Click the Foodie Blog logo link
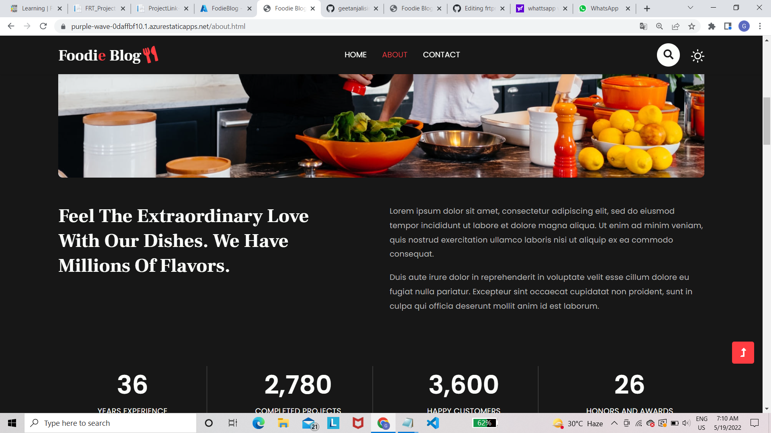 [x=108, y=55]
